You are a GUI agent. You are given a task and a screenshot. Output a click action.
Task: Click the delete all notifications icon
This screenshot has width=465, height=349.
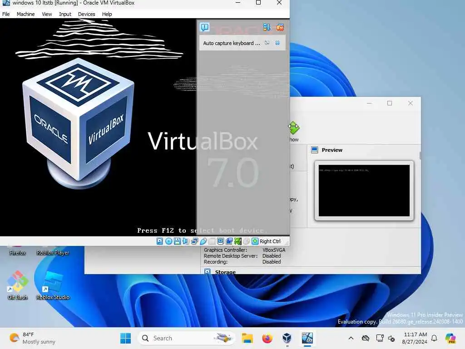(280, 27)
